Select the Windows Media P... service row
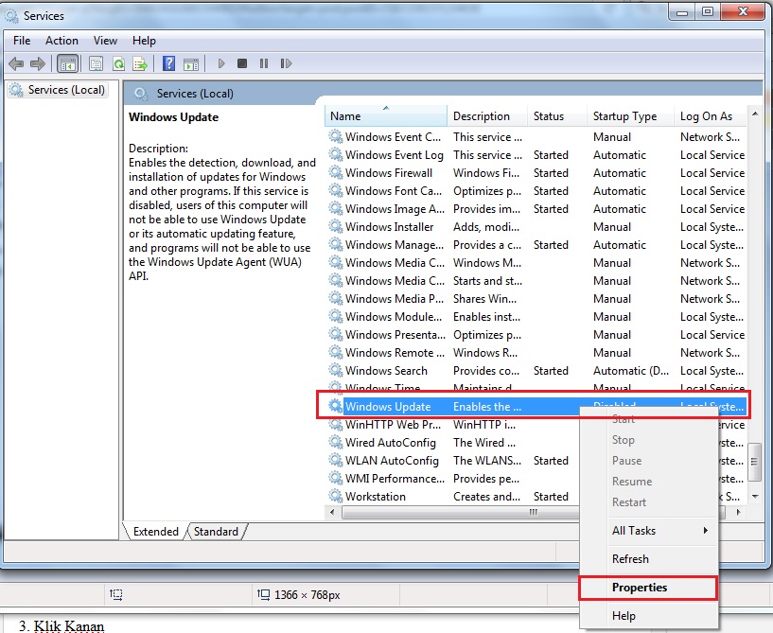773x633 pixels. pyautogui.click(x=536, y=298)
